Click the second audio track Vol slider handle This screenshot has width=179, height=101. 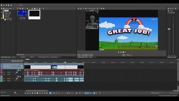[x=17, y=79]
